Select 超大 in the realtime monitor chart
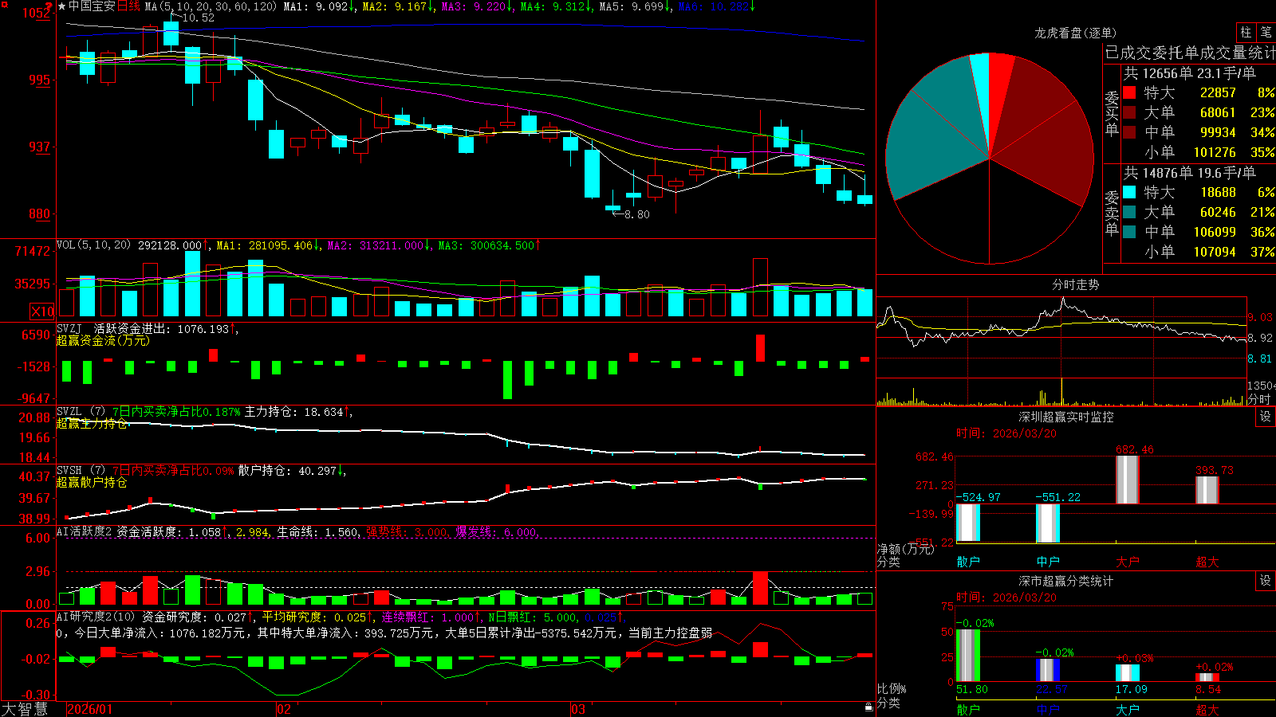Screen dimensions: 1276x717 point(1207,562)
